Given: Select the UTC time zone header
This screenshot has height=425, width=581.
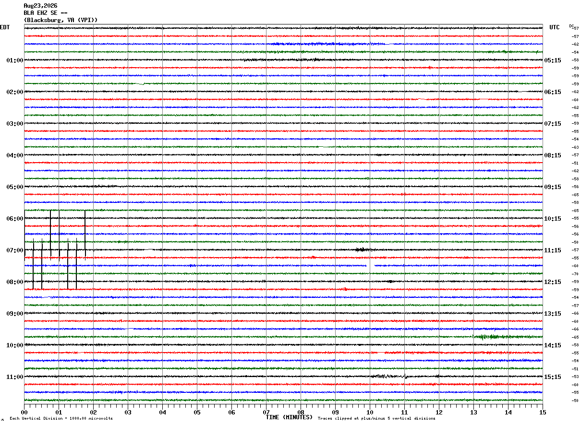Looking at the screenshot, I should [555, 27].
